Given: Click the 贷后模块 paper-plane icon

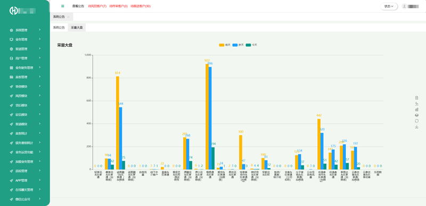Looking at the screenshot, I should click(11, 105).
